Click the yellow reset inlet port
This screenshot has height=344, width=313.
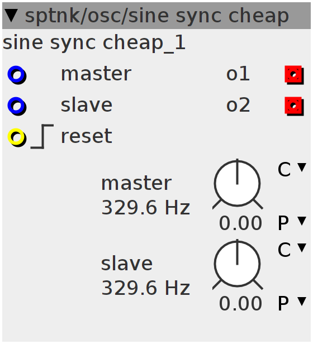pyautogui.click(x=17, y=137)
